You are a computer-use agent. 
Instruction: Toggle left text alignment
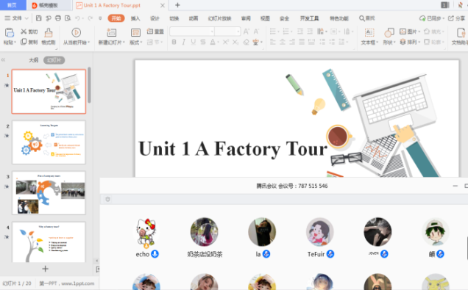tap(272, 42)
